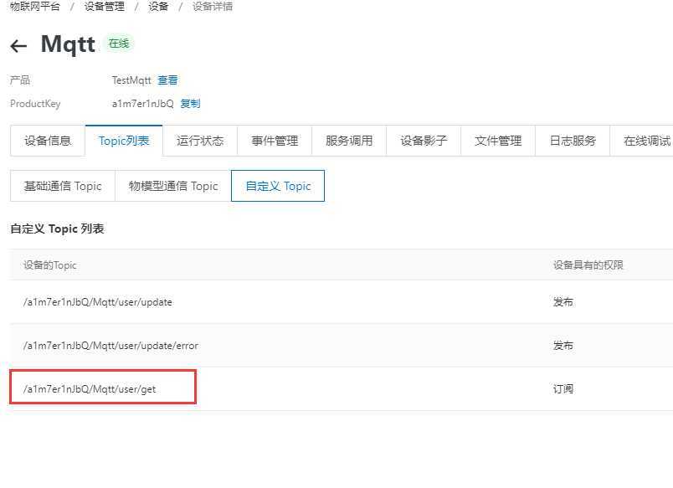Screen dimensions: 673x488
Task: Go to 设备管理 breadcrumb
Action: click(105, 7)
